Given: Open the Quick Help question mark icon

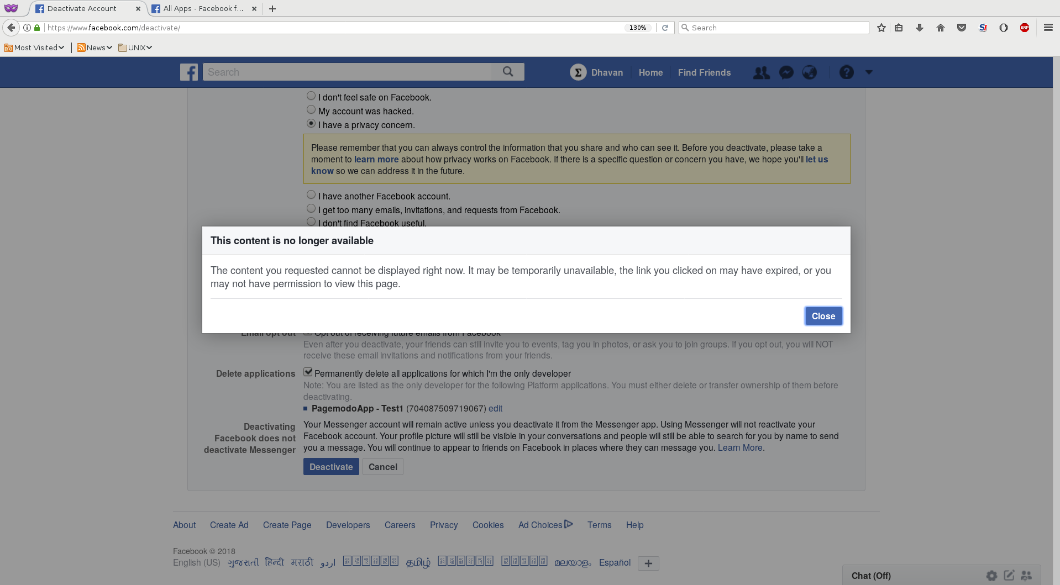Looking at the screenshot, I should point(846,72).
